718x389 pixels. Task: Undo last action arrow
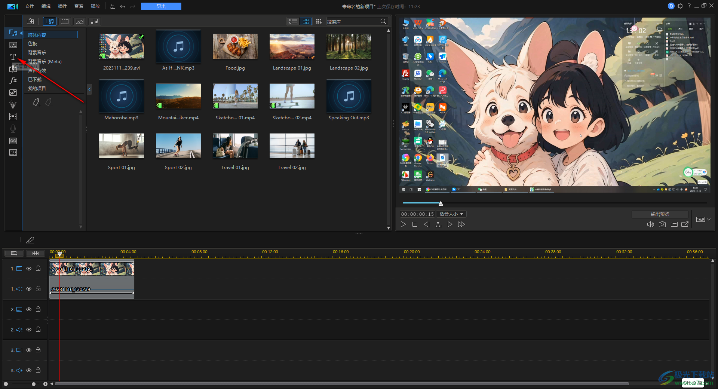[123, 6]
